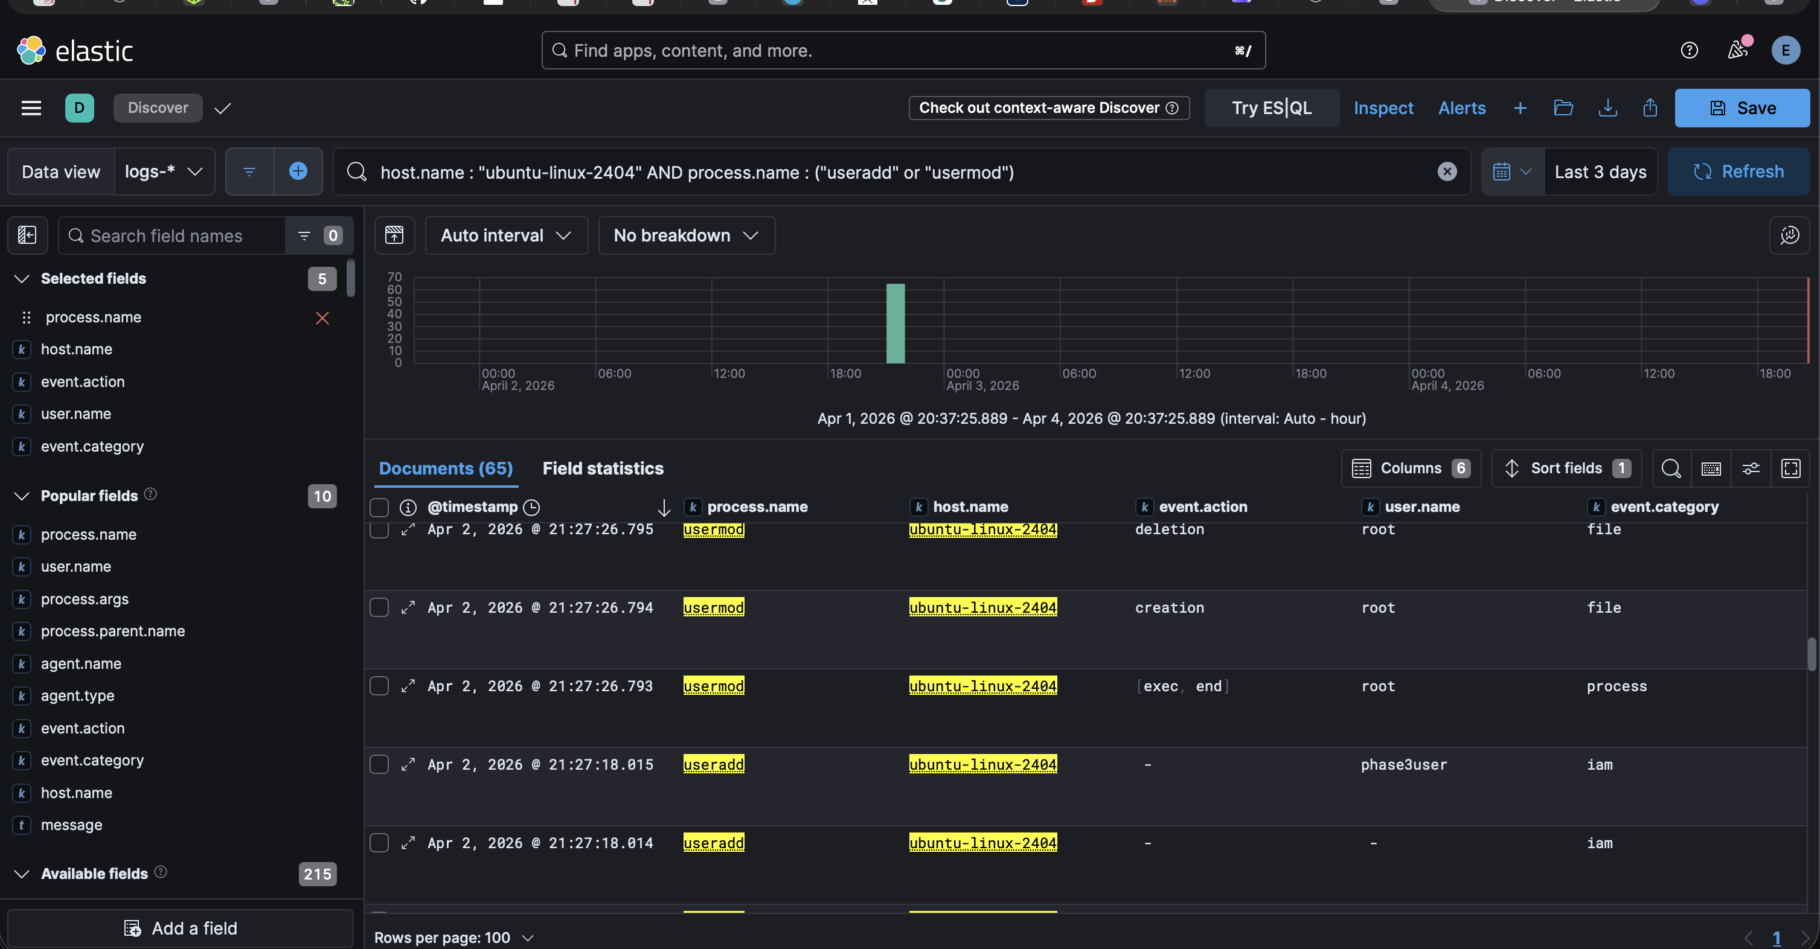Expand the Available fields section
The width and height of the screenshot is (1820, 949).
pyautogui.click(x=22, y=874)
